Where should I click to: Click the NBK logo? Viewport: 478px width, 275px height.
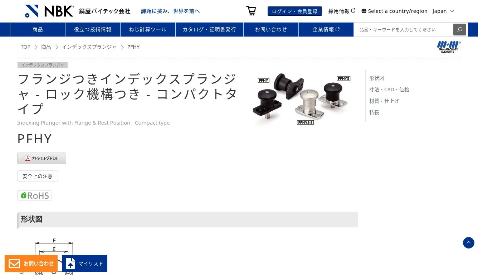(49, 11)
